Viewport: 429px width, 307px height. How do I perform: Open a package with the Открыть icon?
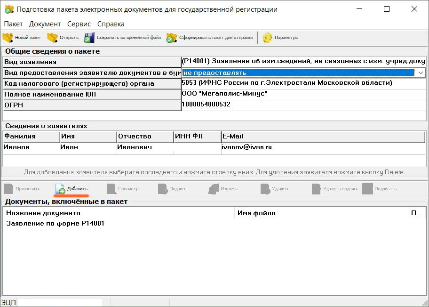[52, 38]
